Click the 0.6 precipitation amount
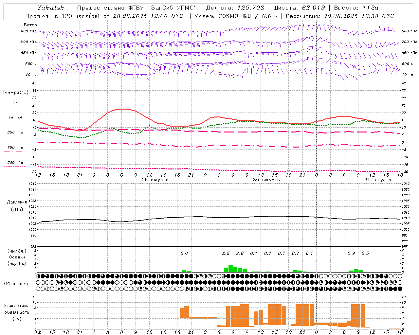The image size is (419, 335). [x=184, y=253]
